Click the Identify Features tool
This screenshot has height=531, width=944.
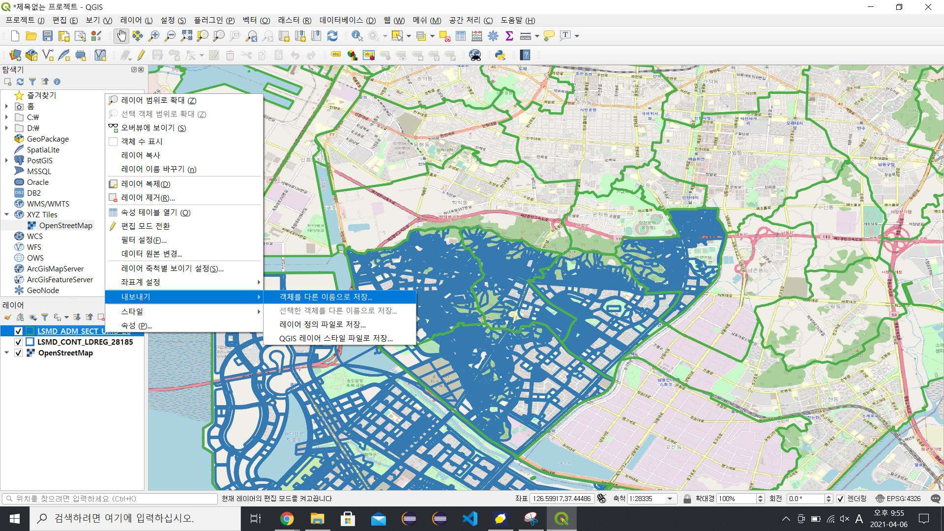[x=357, y=36]
